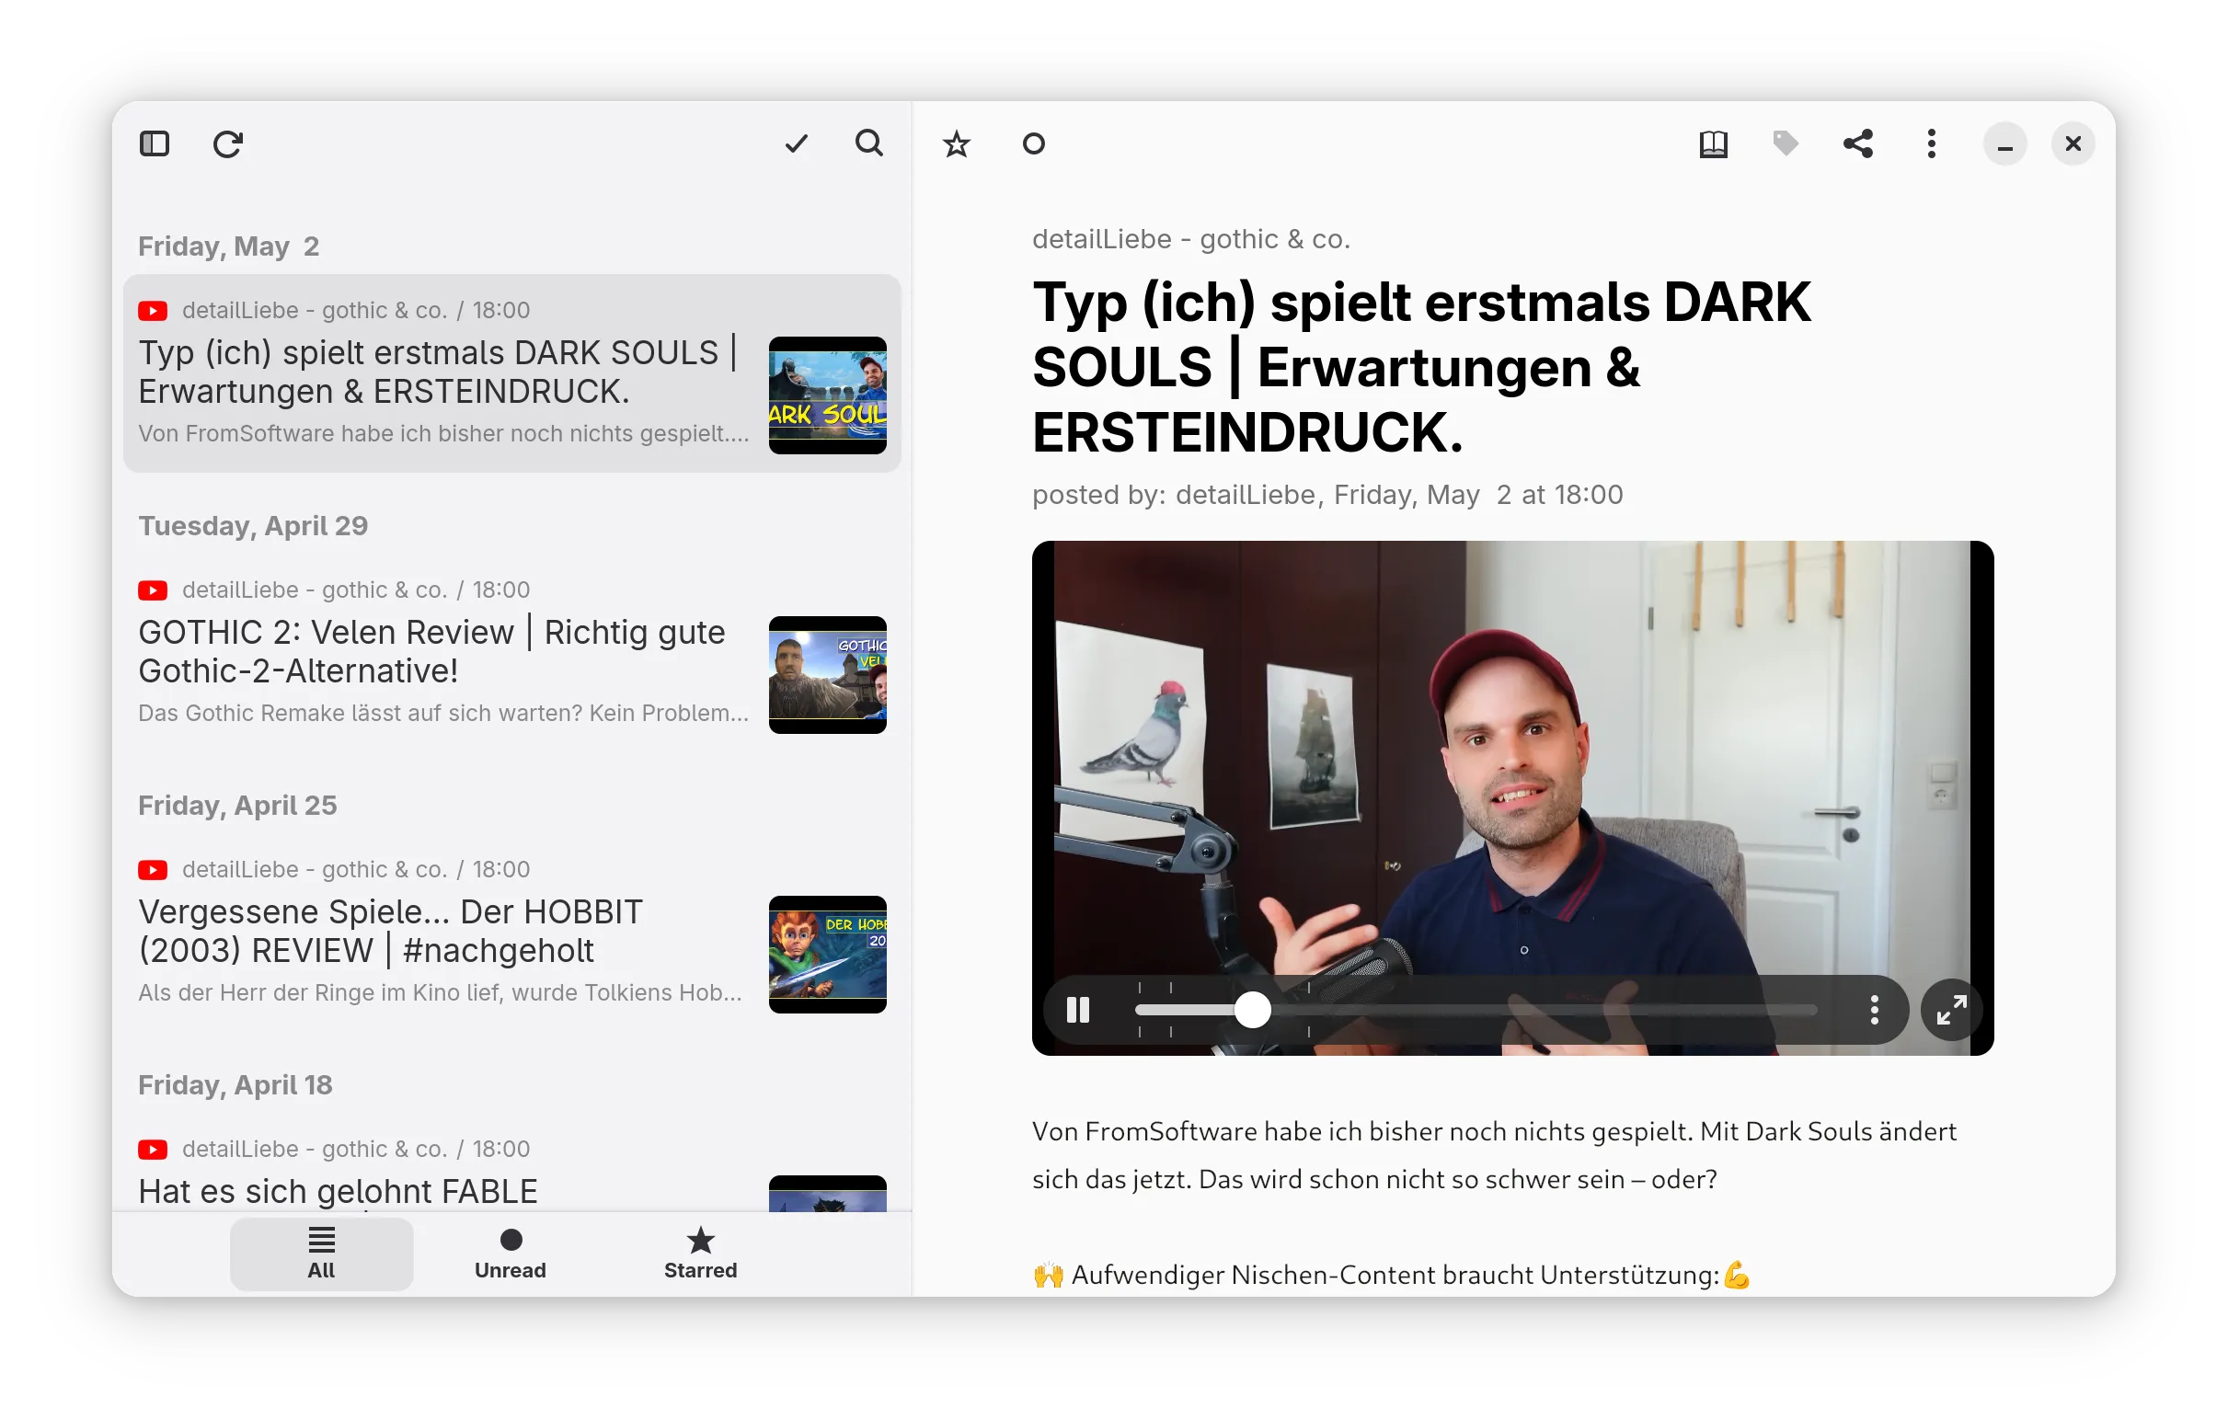Mark all articles as read checkmark
Image resolution: width=2228 pixels, height=1420 pixels.
[x=796, y=144]
